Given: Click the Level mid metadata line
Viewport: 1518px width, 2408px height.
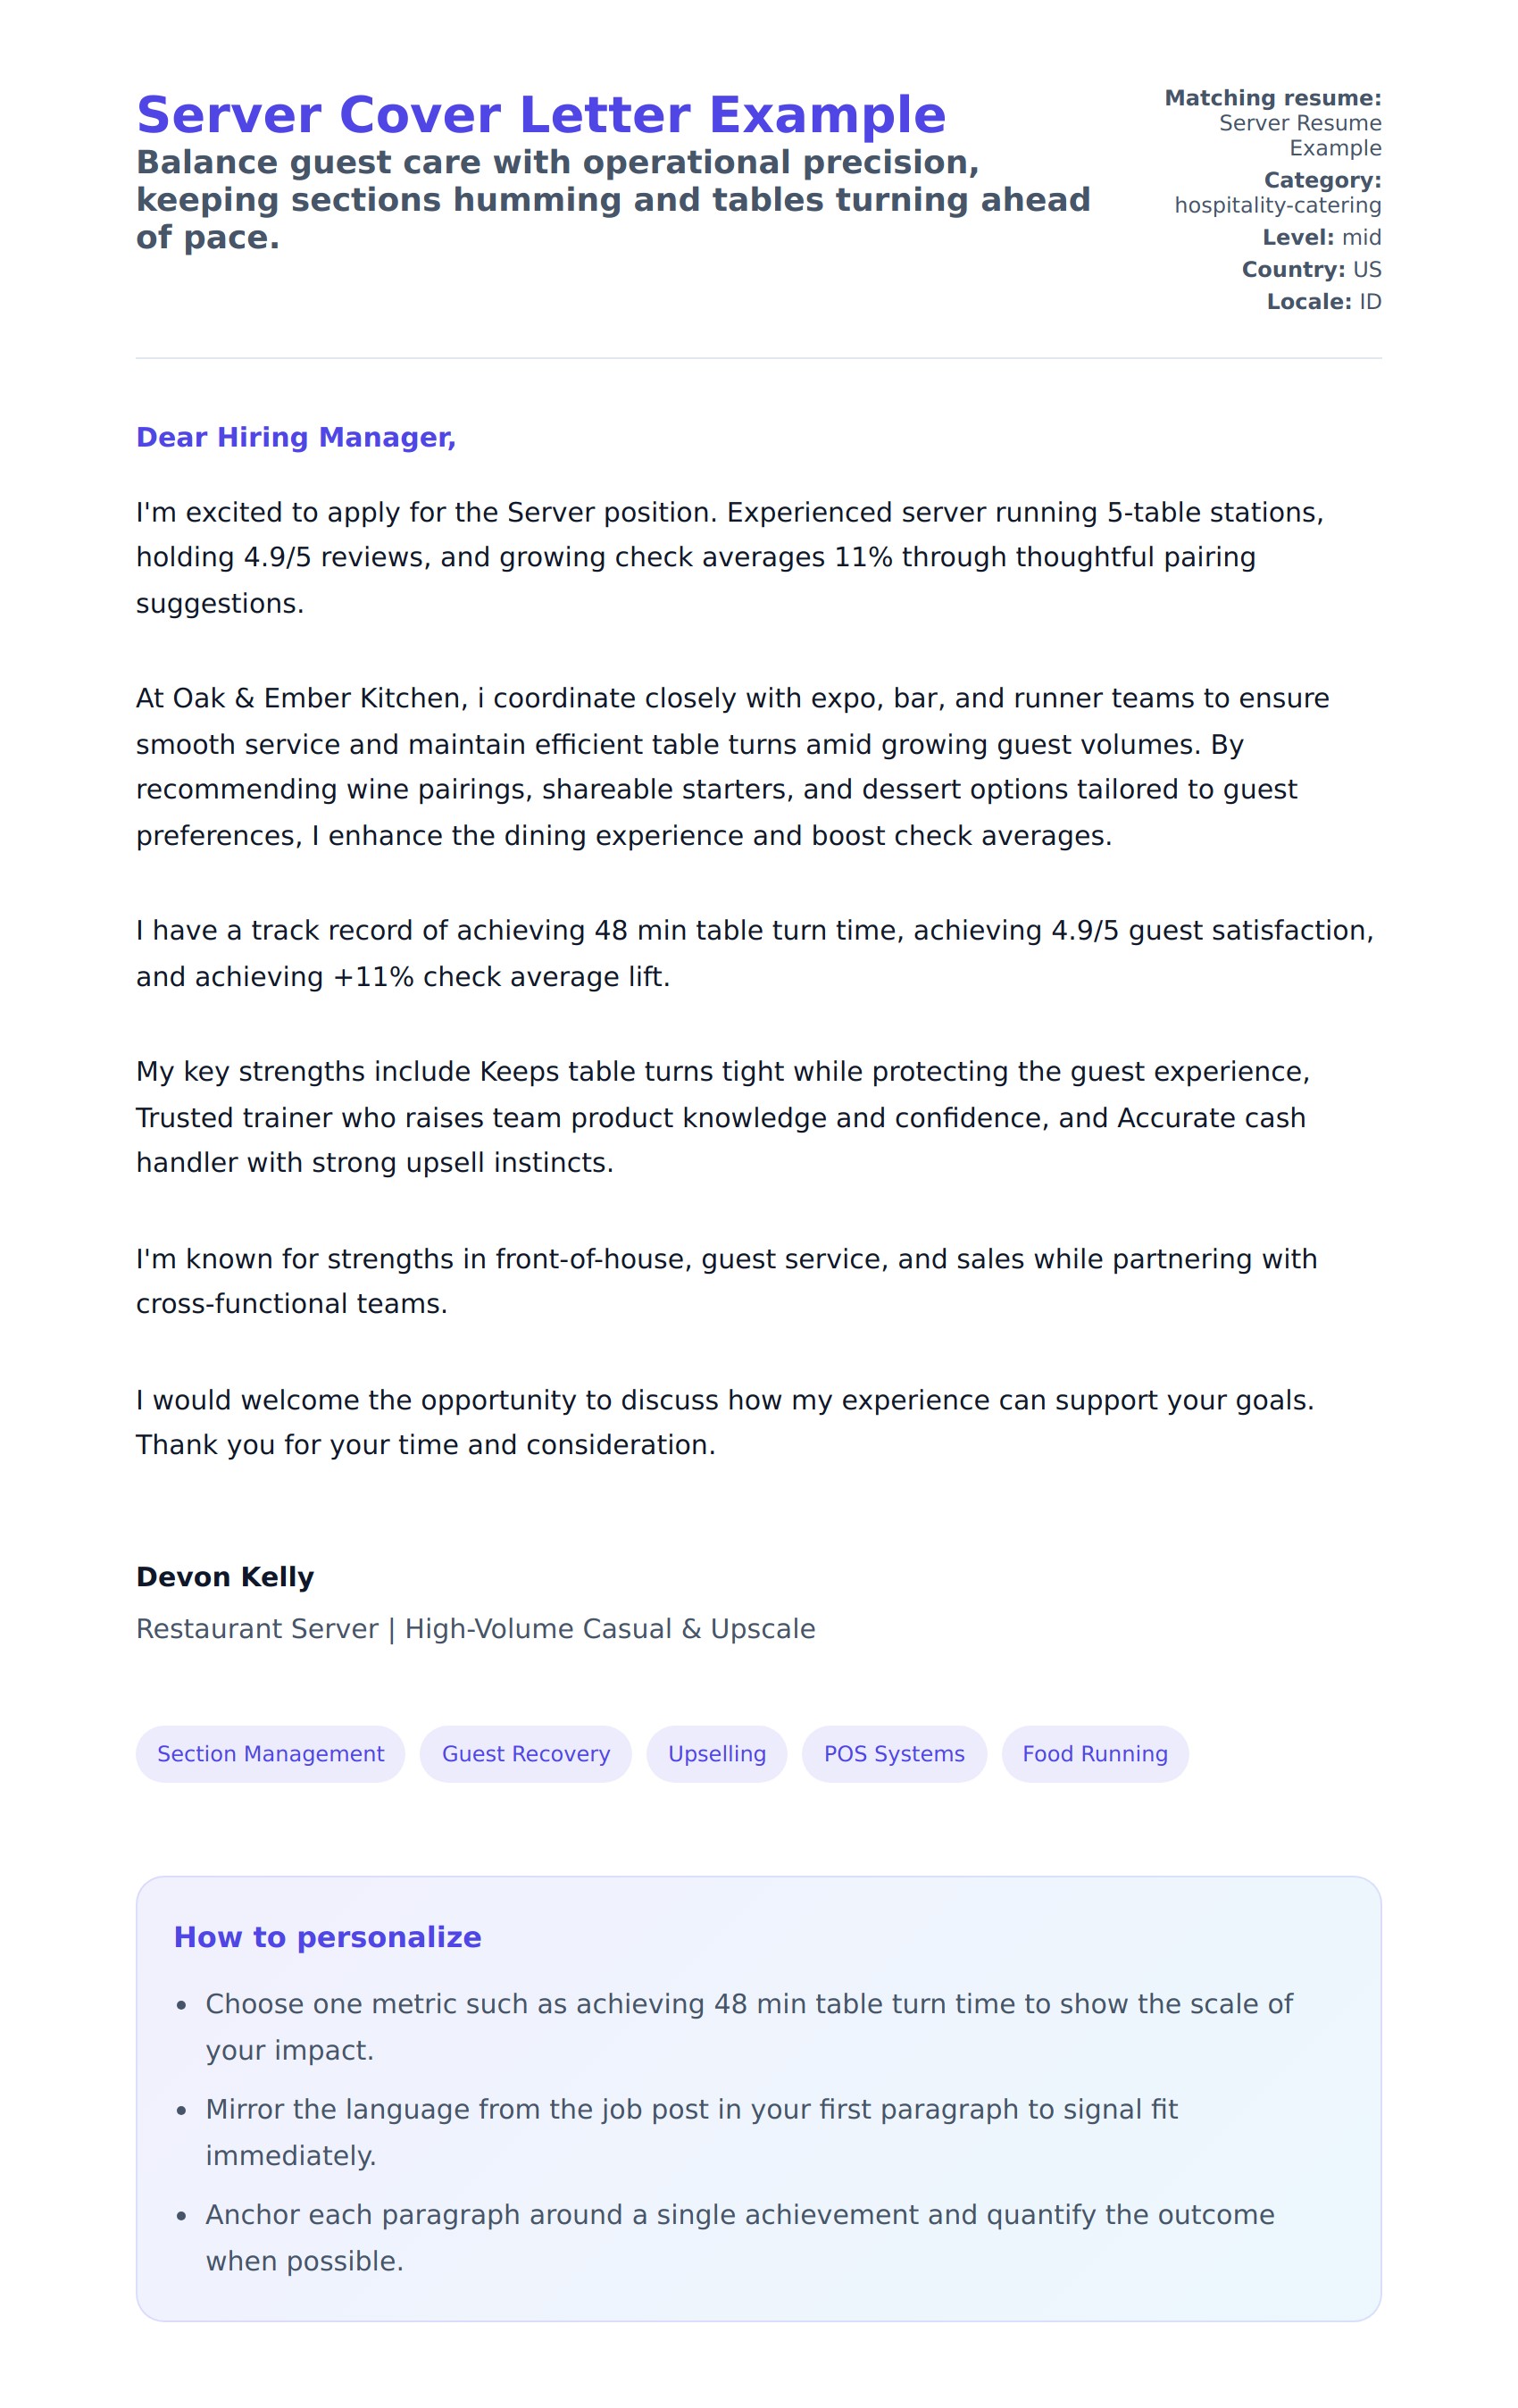Looking at the screenshot, I should (1321, 237).
